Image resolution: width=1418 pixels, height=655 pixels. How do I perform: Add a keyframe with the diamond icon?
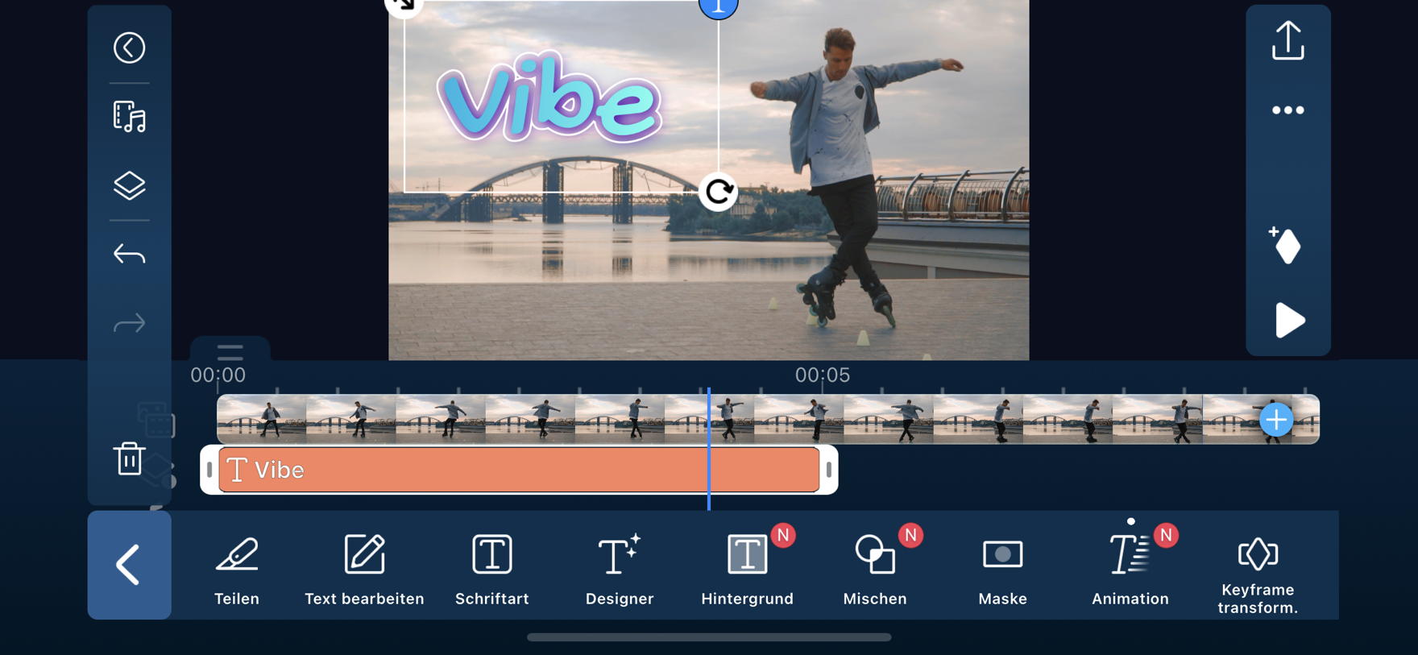1287,245
